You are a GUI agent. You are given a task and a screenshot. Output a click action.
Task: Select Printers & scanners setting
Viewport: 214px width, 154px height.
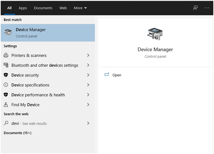tap(48, 55)
